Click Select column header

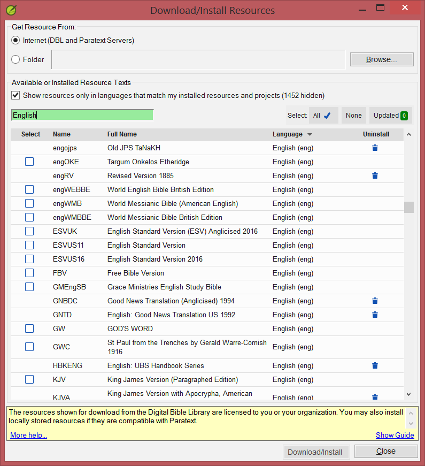tap(30, 134)
